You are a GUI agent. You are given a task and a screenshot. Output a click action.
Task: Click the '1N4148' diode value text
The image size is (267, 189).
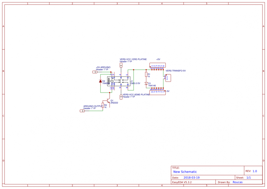click(x=152, y=86)
